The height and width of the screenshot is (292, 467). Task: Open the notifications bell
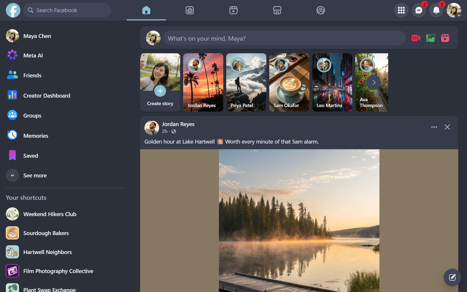tap(436, 10)
